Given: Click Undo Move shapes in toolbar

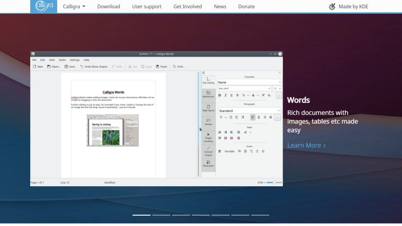Looking at the screenshot, I should (x=94, y=66).
